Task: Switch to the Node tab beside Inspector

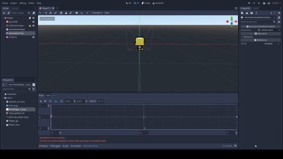Action: [x=256, y=8]
